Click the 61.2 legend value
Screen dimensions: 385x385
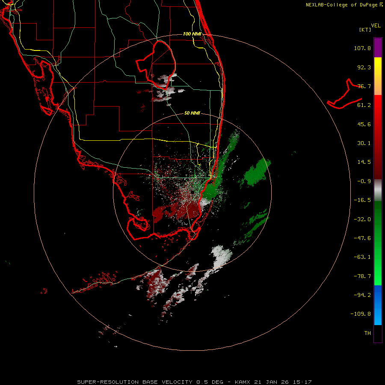click(364, 105)
